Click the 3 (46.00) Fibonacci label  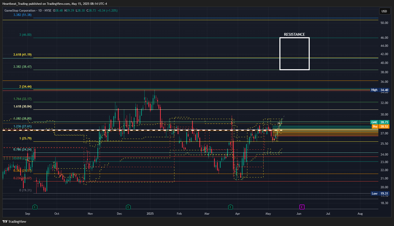click(25, 35)
